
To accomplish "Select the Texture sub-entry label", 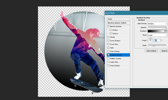I will (x=115, y=34).
